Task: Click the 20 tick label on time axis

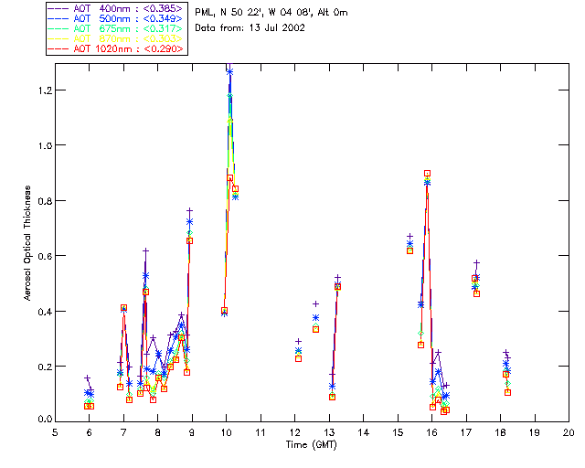Action: coord(569,432)
